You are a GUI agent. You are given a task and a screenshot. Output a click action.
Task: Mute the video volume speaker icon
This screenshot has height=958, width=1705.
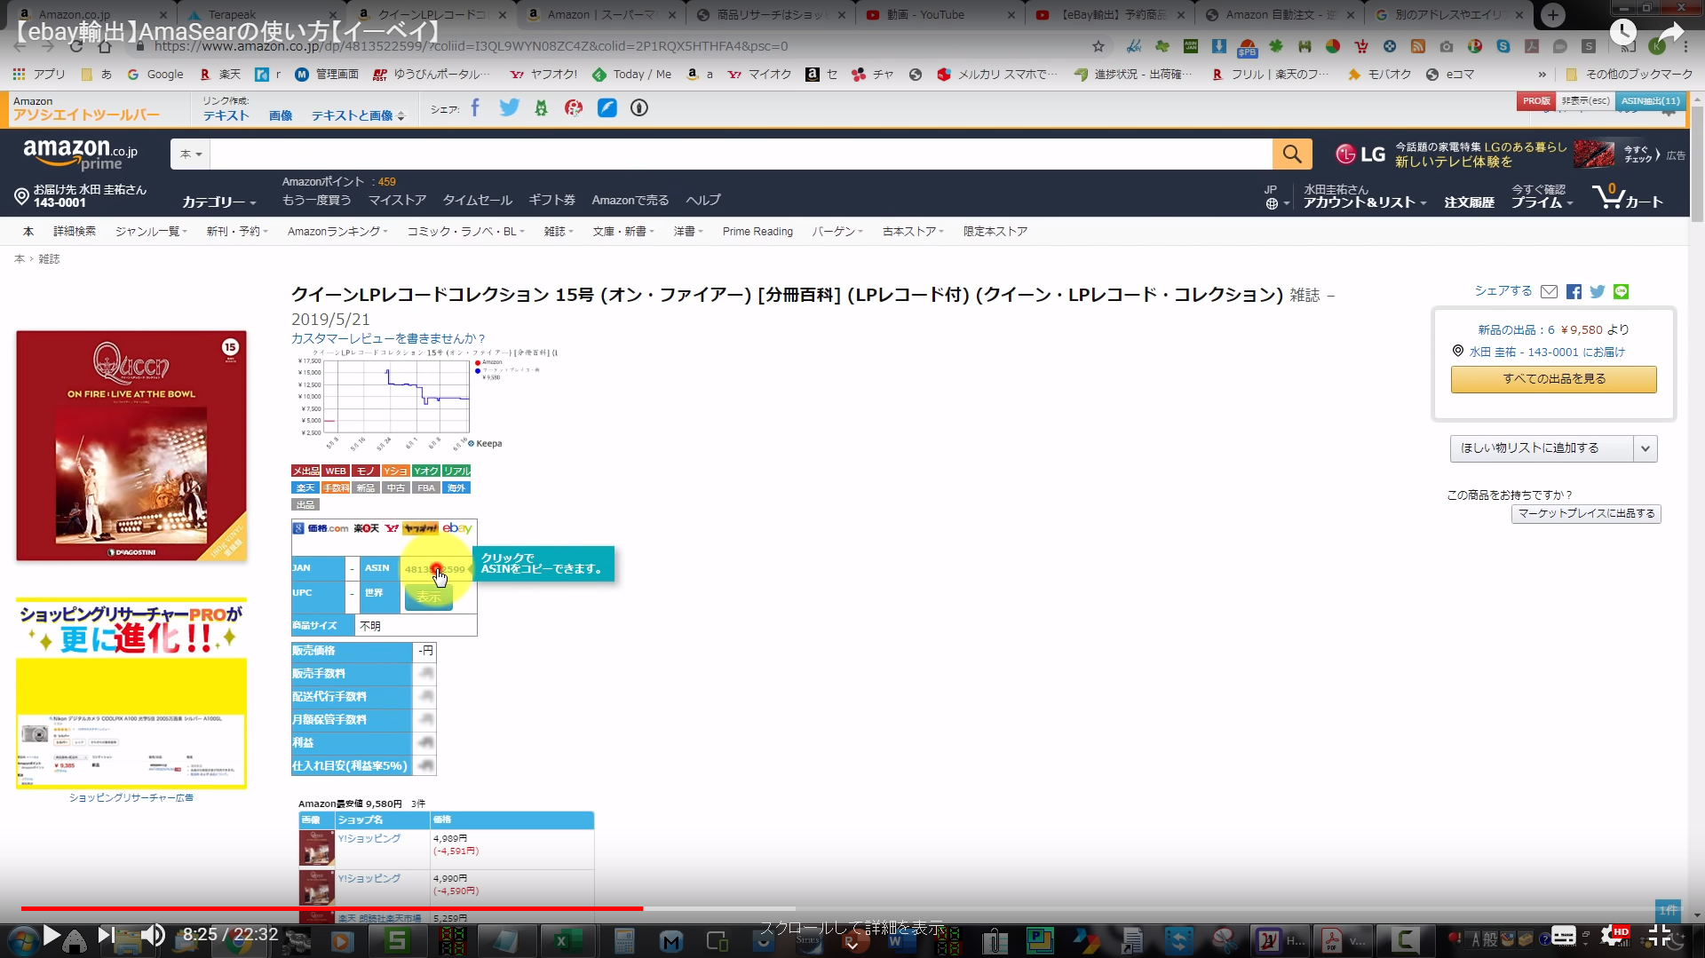pos(154,935)
